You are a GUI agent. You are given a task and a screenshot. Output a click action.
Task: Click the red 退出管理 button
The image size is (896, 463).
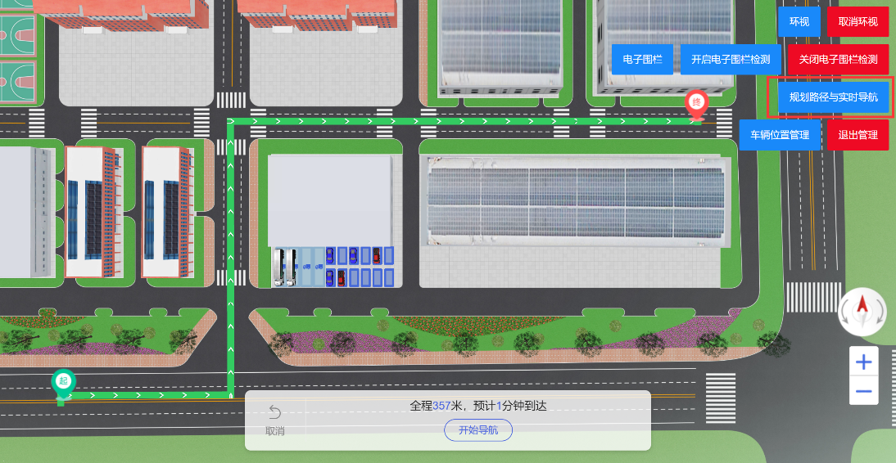coord(858,135)
